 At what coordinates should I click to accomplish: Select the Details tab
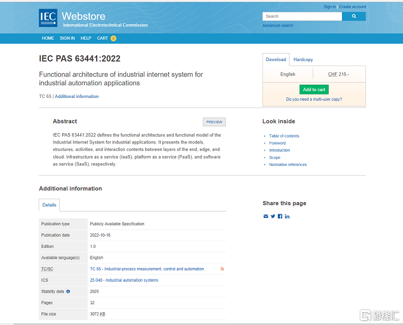pos(50,205)
